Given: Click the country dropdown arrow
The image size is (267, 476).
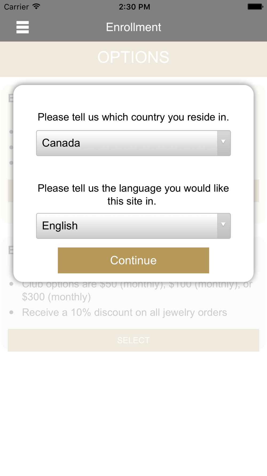Looking at the screenshot, I should pyautogui.click(x=224, y=143).
